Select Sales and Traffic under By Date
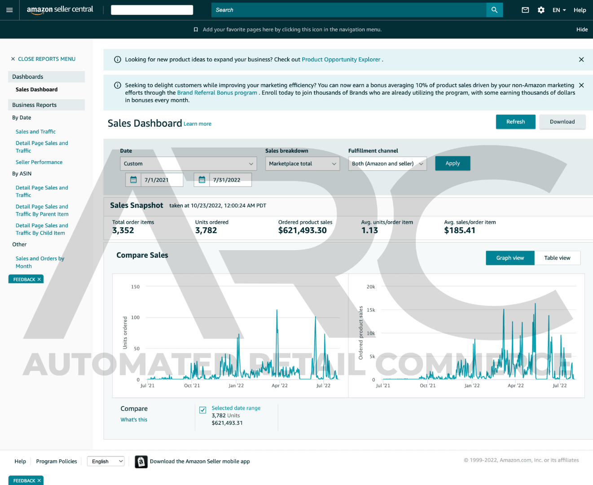This screenshot has height=485, width=593. [35, 131]
